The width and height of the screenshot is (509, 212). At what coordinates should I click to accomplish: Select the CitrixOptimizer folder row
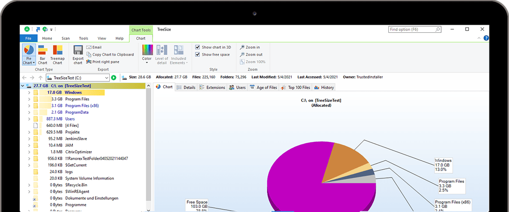point(83,152)
